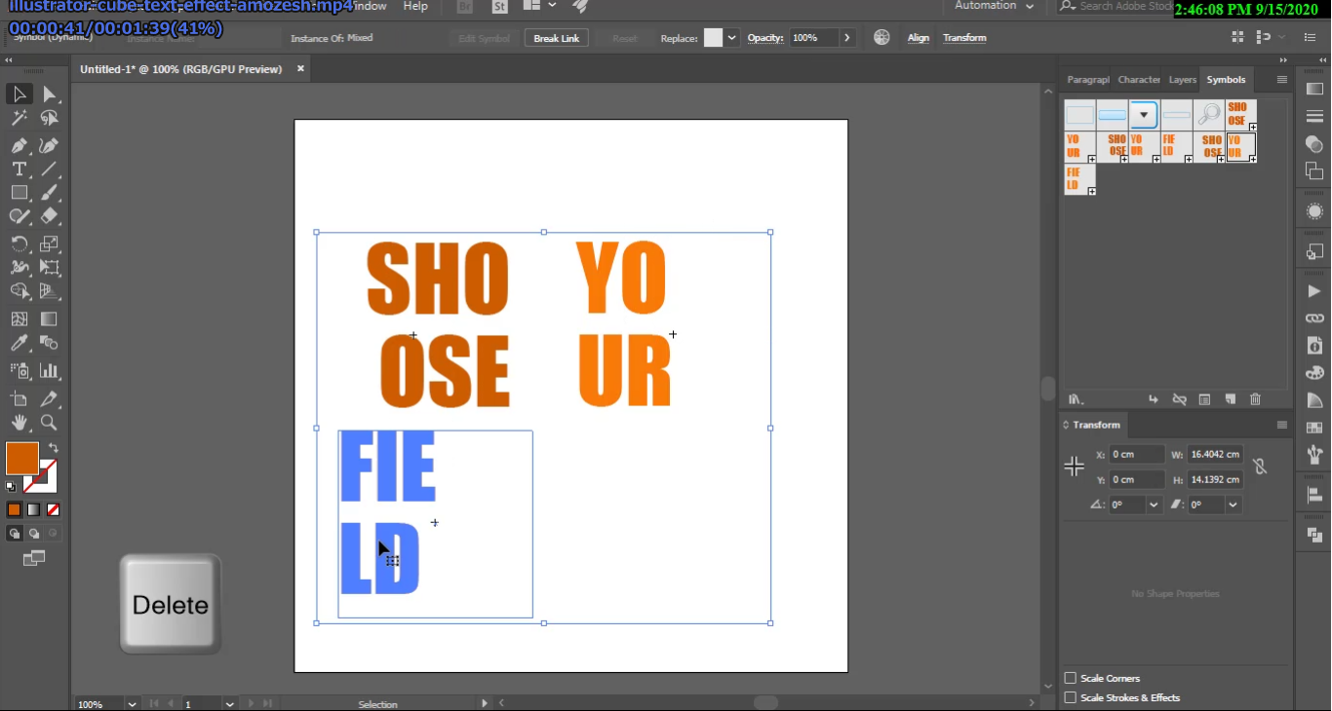Activate the Type tool
Image resolution: width=1332 pixels, height=711 pixels.
pos(19,169)
